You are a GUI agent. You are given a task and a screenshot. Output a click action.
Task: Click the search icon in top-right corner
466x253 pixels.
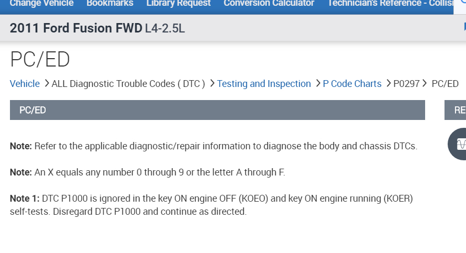tap(462, 2)
